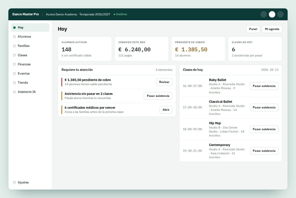The width and height of the screenshot is (296, 198).
Task: Take attendance for Baby Ballet
Action: coord(264,86)
